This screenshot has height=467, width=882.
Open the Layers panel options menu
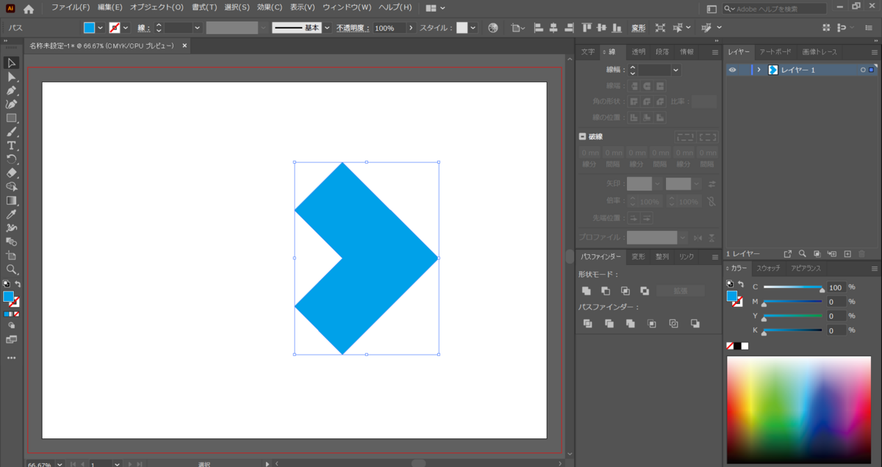coord(873,53)
